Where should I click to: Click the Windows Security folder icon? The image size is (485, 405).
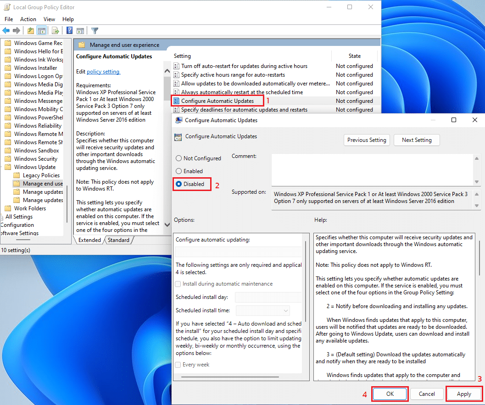pyautogui.click(x=8, y=159)
